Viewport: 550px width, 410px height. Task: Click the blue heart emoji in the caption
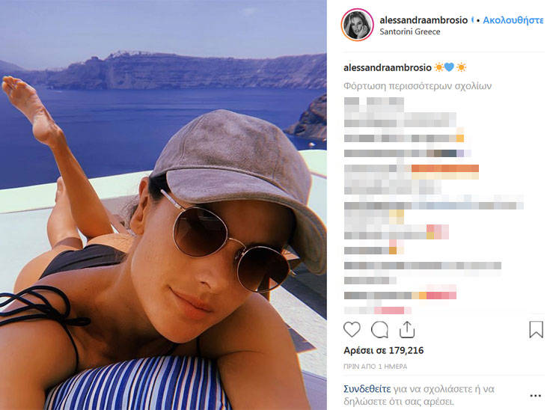pos(449,67)
